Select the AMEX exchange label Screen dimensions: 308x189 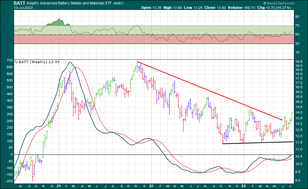[x=118, y=3]
